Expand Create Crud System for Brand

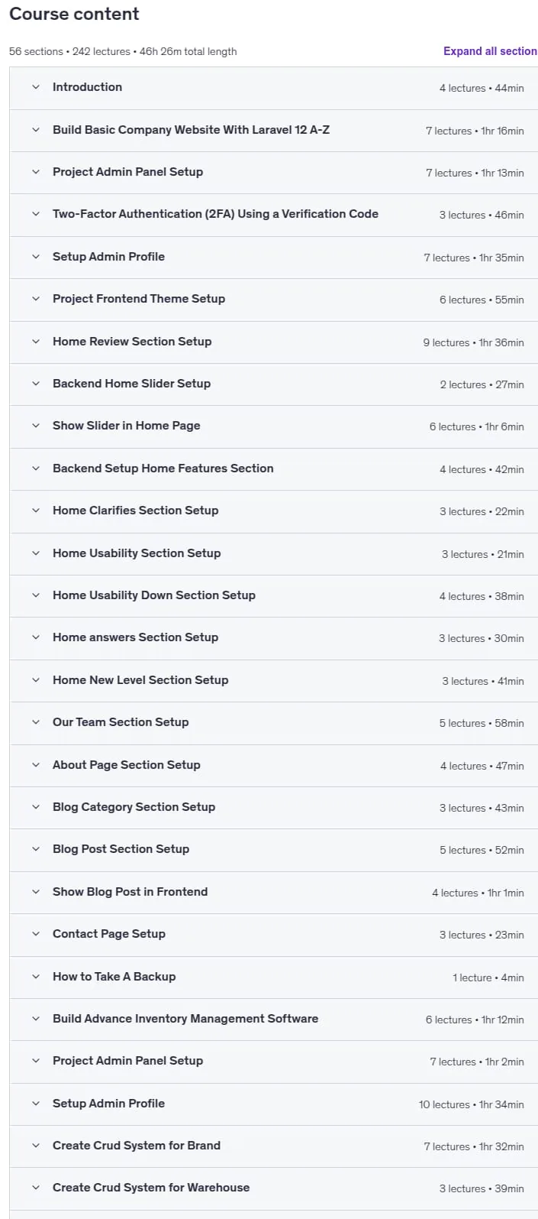[273, 1146]
